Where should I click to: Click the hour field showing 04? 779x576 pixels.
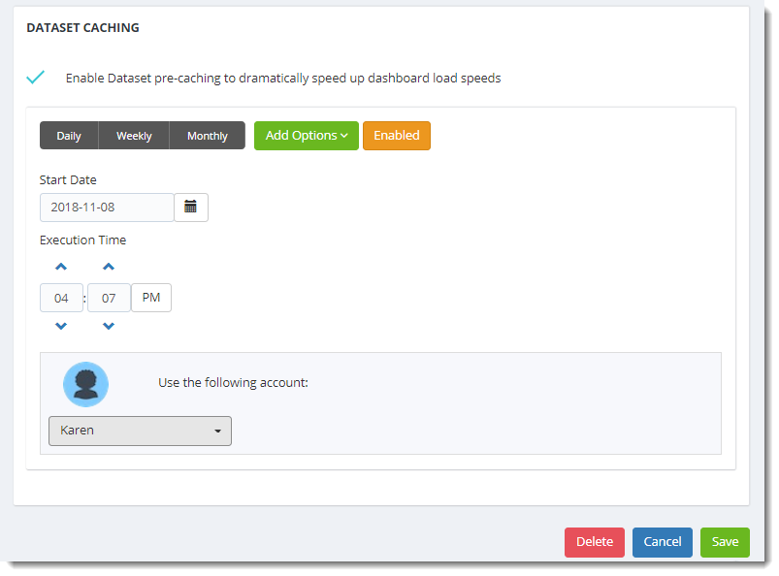pos(62,298)
